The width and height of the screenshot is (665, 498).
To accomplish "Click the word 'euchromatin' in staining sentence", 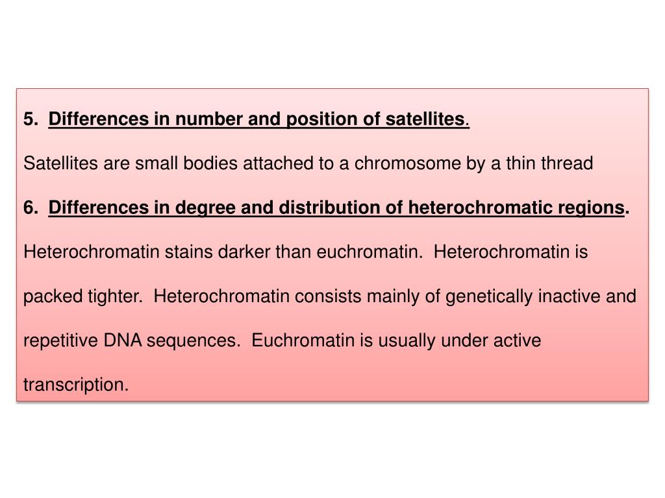I will tap(368, 252).
